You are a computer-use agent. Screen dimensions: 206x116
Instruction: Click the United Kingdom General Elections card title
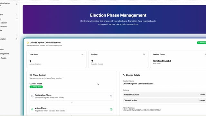45,43
